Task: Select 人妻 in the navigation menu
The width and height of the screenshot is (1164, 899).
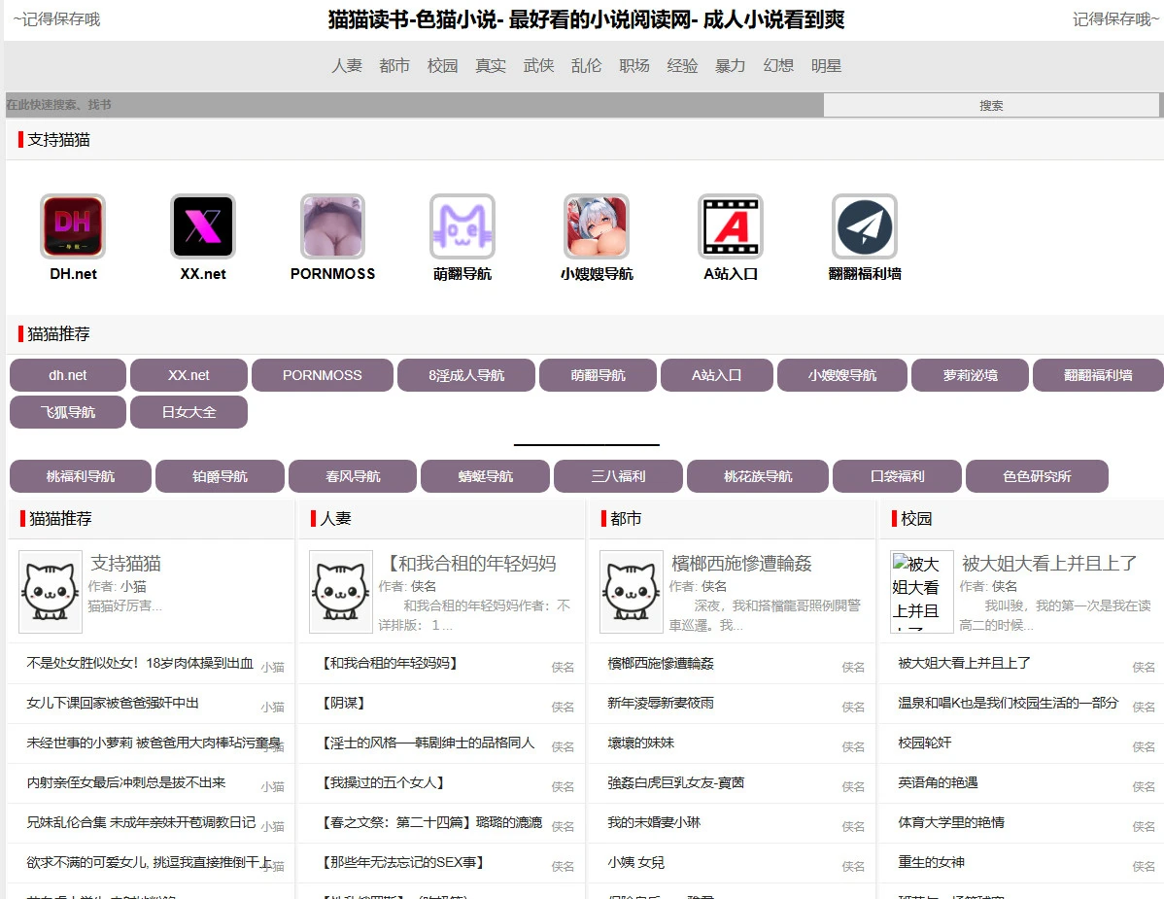Action: (347, 66)
